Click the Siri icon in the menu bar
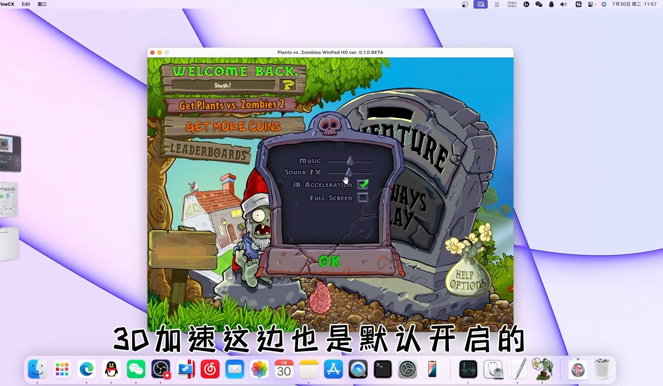 (604, 4)
